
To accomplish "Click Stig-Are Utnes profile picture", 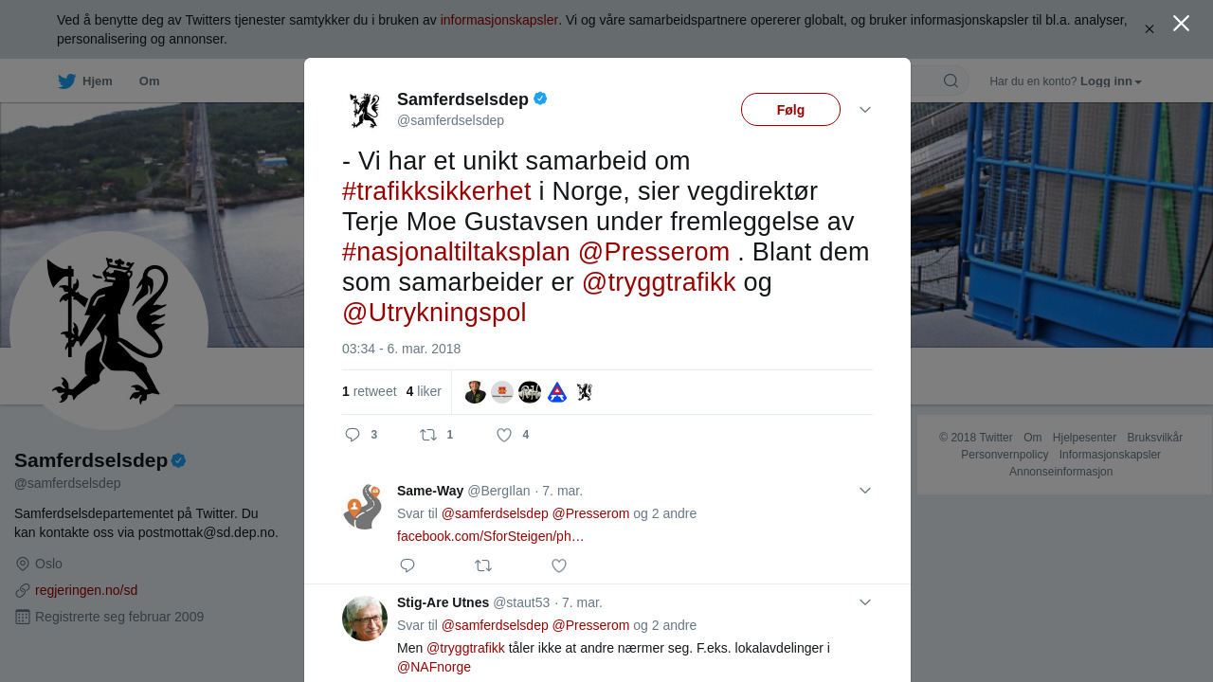I will [365, 619].
